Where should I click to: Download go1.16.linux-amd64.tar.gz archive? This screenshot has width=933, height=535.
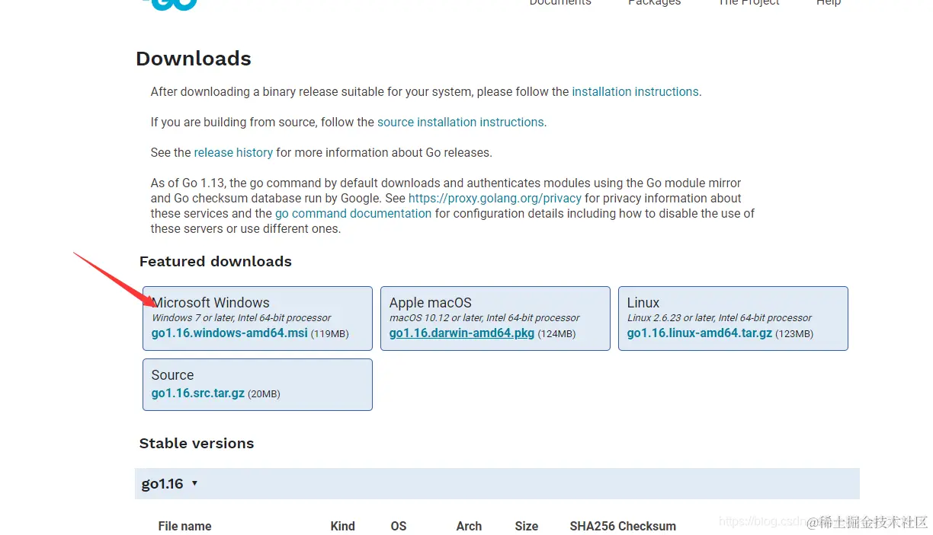700,333
